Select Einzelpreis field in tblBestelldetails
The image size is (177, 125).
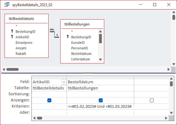coord(24,43)
